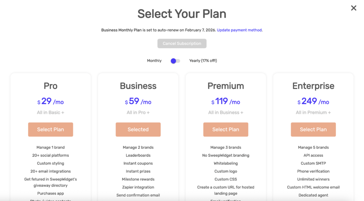Click the Whitelabeling feature in Premium
Screen dimensions: 364x201
click(x=226, y=163)
